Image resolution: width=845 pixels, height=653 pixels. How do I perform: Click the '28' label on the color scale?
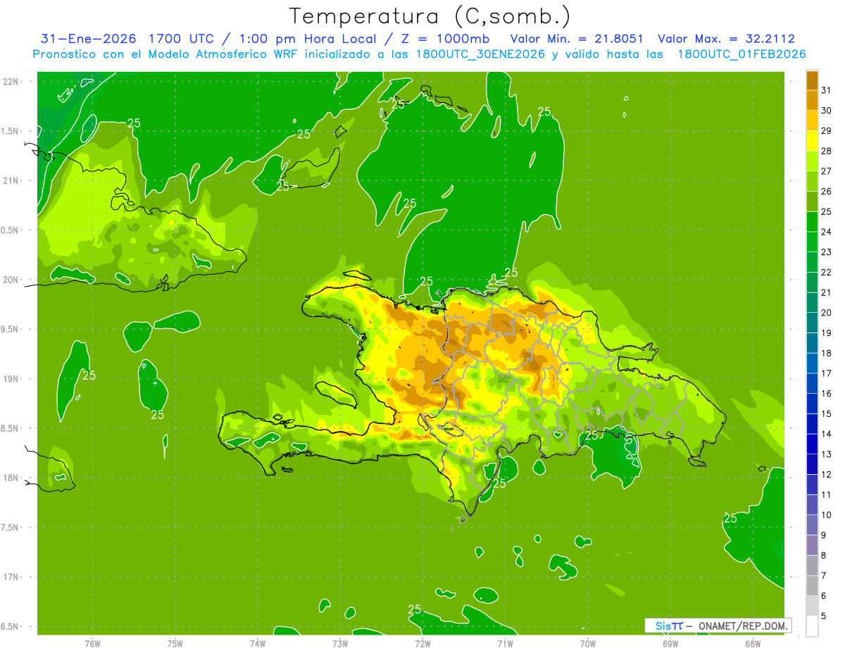827,151
